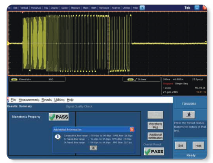Open the File menu in TDSUSB2
The width and height of the screenshot is (213, 163).
pyautogui.click(x=13, y=100)
